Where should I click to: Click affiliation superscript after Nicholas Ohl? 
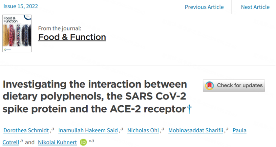(x=163, y=129)
